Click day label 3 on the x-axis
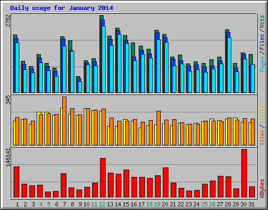Viewport: 268px width, 210px height. (33, 204)
